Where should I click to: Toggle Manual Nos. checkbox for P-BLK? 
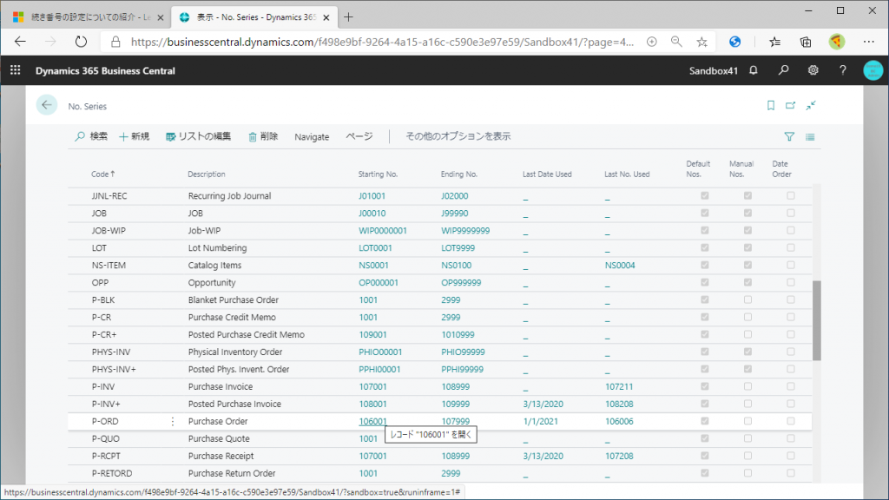[747, 299]
